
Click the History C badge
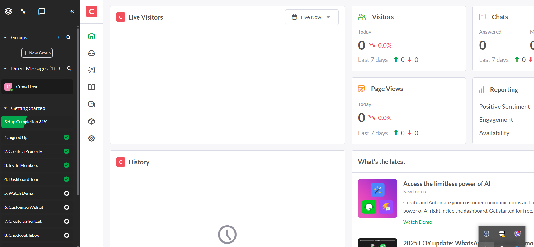click(x=121, y=162)
